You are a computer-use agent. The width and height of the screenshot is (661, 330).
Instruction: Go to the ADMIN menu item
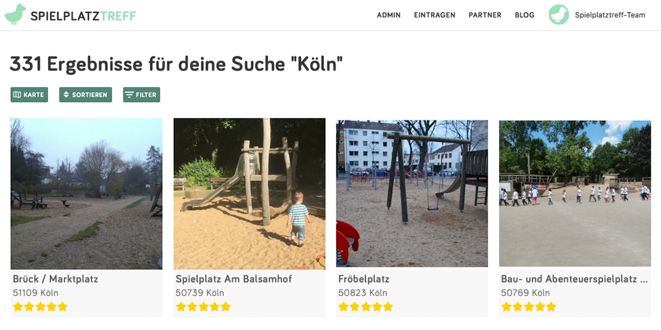point(389,15)
